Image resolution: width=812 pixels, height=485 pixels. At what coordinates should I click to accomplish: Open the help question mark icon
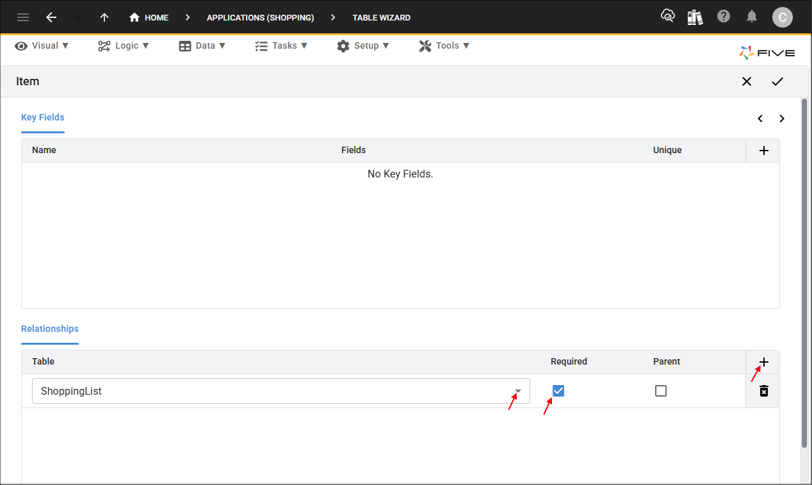pos(724,17)
